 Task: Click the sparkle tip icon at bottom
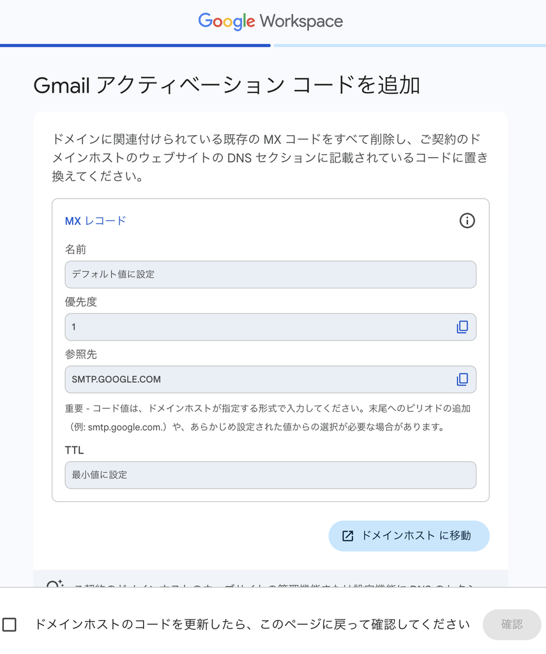pyautogui.click(x=55, y=584)
